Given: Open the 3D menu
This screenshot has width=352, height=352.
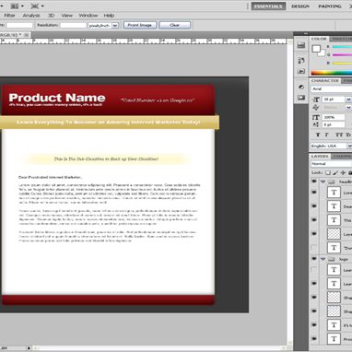Looking at the screenshot, I should coord(51,16).
